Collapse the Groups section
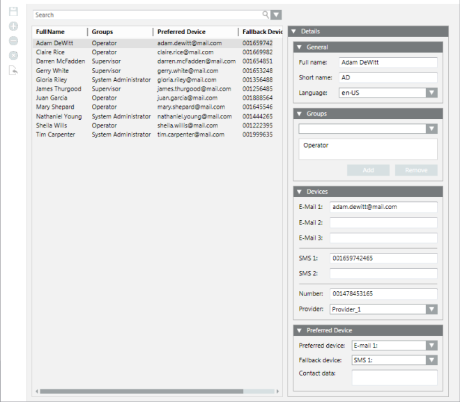Viewport: 460px width, 402px height. (300, 114)
